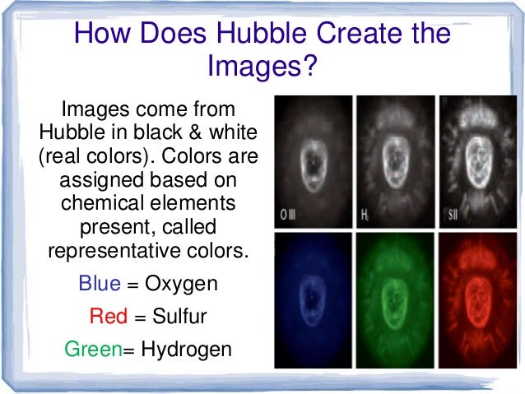Viewport: 525px width, 394px height.
Task: Click the text "(real colors). Colors are"
Action: click(x=148, y=156)
